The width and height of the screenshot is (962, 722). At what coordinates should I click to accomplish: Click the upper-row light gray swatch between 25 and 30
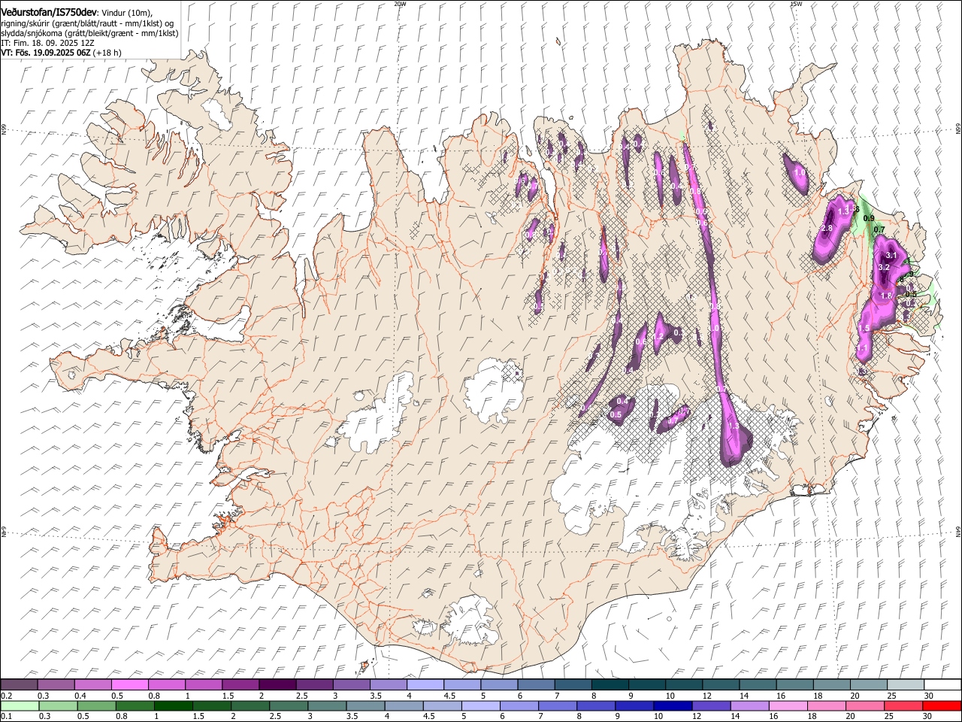(905, 685)
